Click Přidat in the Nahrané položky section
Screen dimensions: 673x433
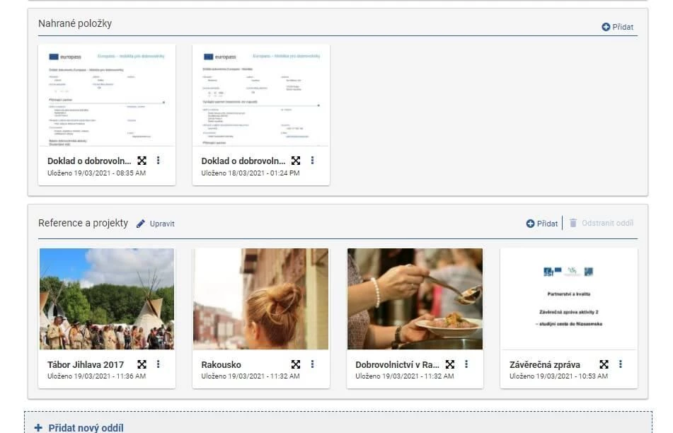click(x=617, y=27)
